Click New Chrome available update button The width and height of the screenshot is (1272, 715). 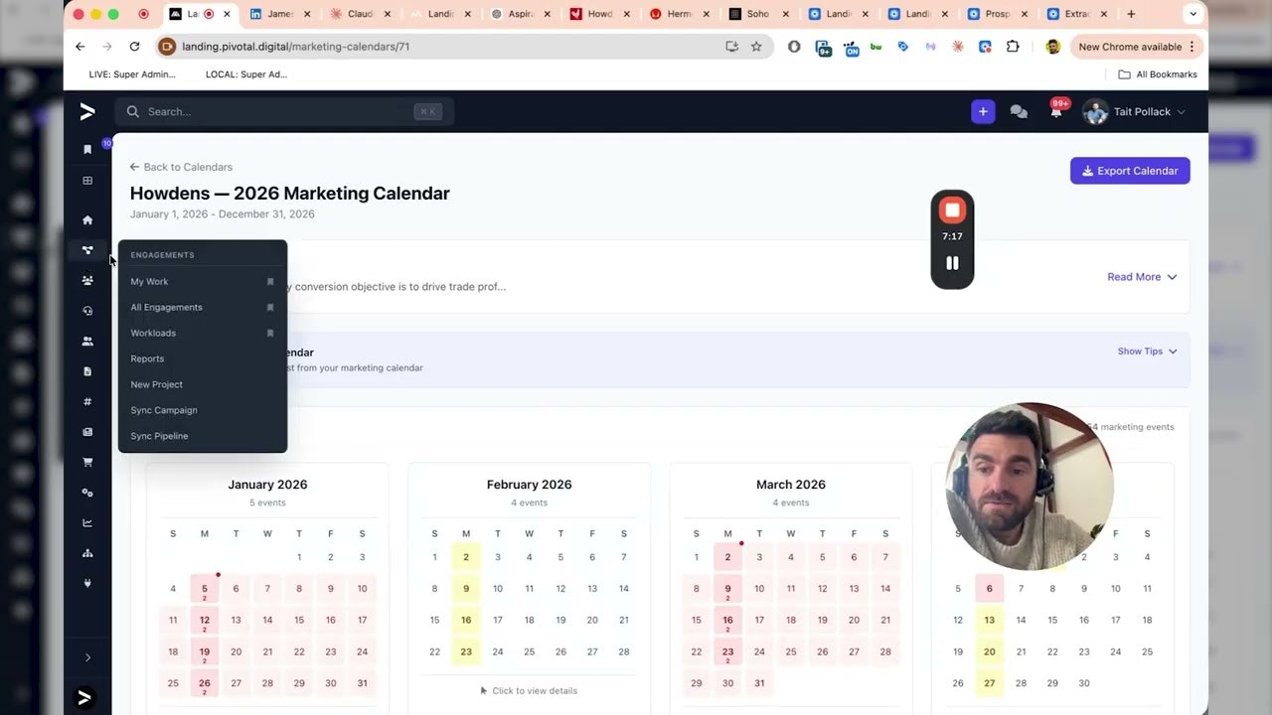pos(1137,47)
